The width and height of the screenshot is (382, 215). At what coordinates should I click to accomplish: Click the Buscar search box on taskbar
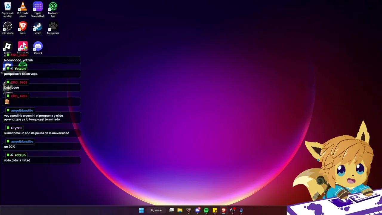pos(156,210)
